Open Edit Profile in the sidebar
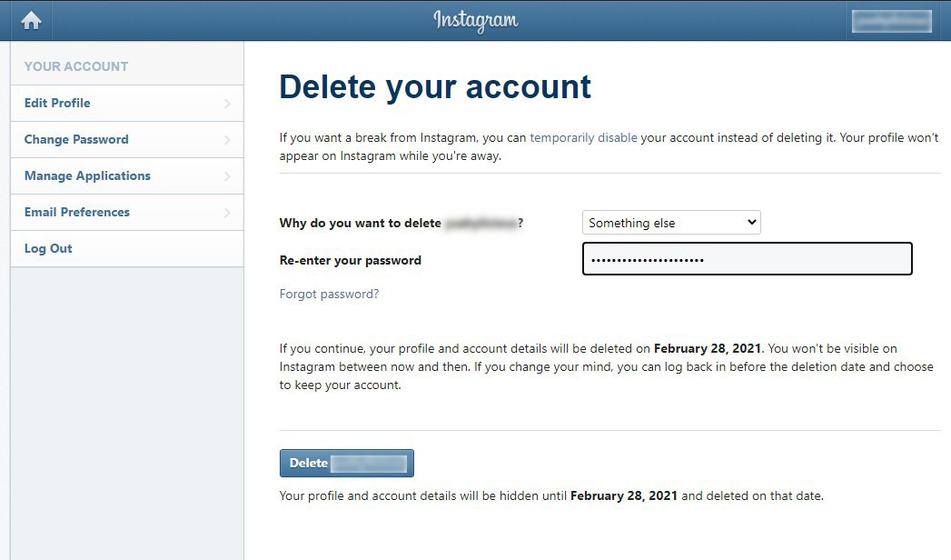The width and height of the screenshot is (951, 560). click(x=57, y=103)
